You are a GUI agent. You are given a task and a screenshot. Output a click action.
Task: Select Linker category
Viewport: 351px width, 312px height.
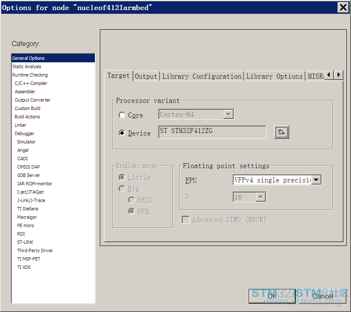53,125
